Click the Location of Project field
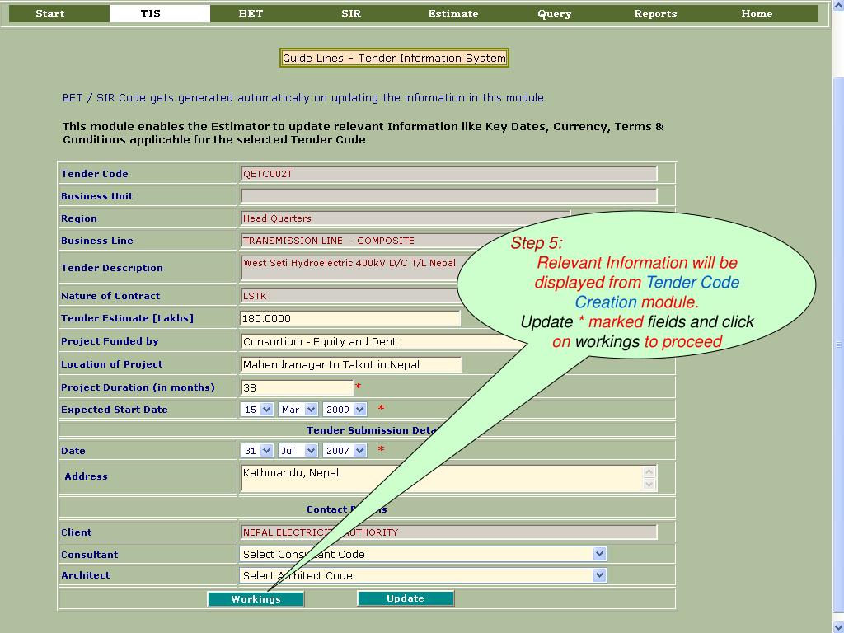This screenshot has height=633, width=844. [351, 364]
